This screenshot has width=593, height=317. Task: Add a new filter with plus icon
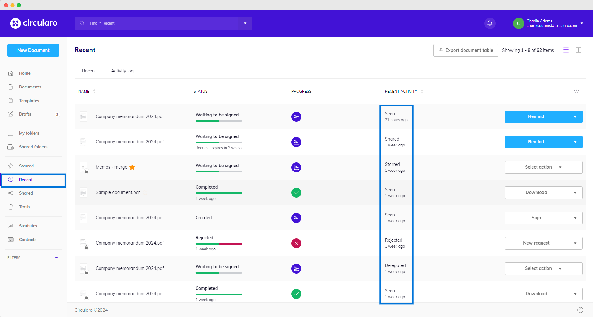[56, 258]
